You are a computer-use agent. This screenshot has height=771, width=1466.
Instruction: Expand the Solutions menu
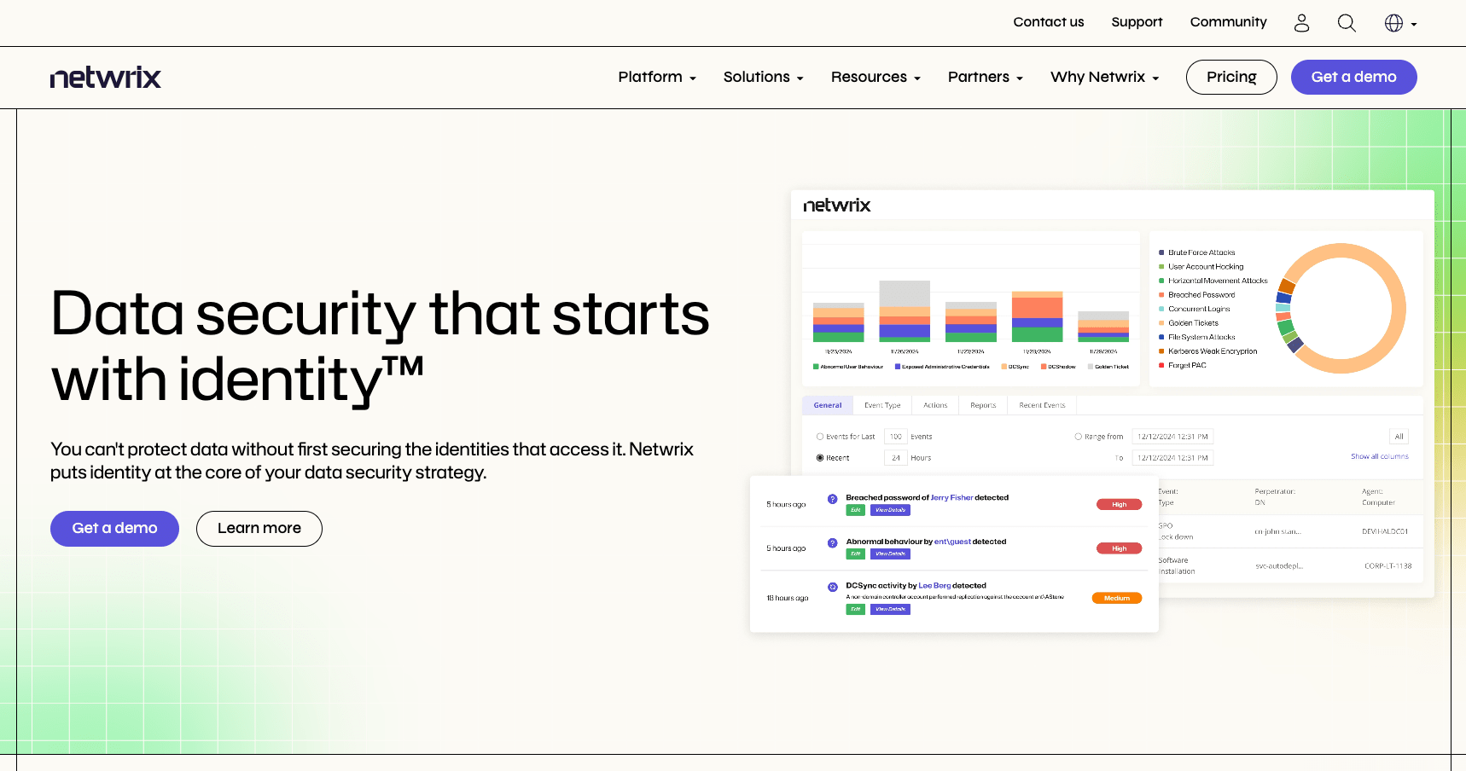pos(764,77)
